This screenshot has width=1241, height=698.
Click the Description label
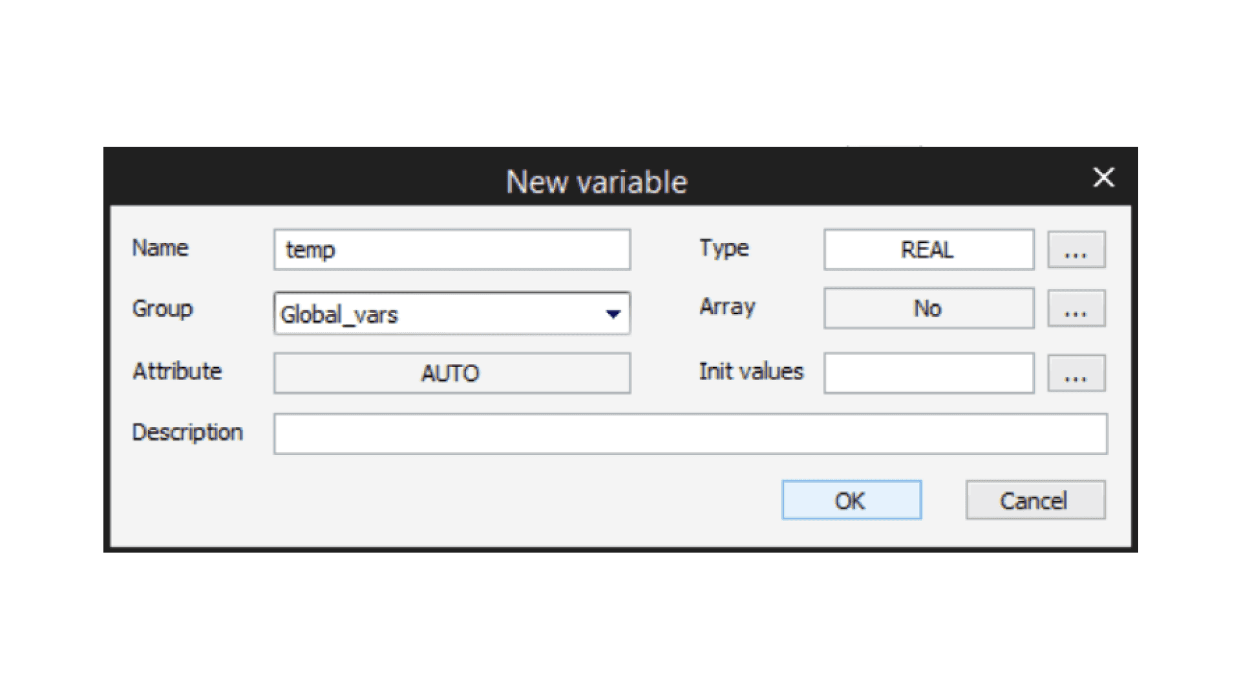pyautogui.click(x=187, y=432)
